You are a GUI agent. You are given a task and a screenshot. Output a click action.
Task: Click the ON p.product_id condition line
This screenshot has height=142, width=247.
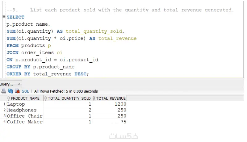(52, 60)
